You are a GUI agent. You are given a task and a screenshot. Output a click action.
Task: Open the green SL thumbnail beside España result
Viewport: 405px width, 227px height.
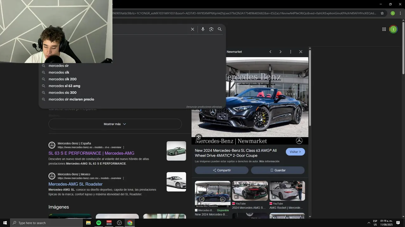[176, 151]
